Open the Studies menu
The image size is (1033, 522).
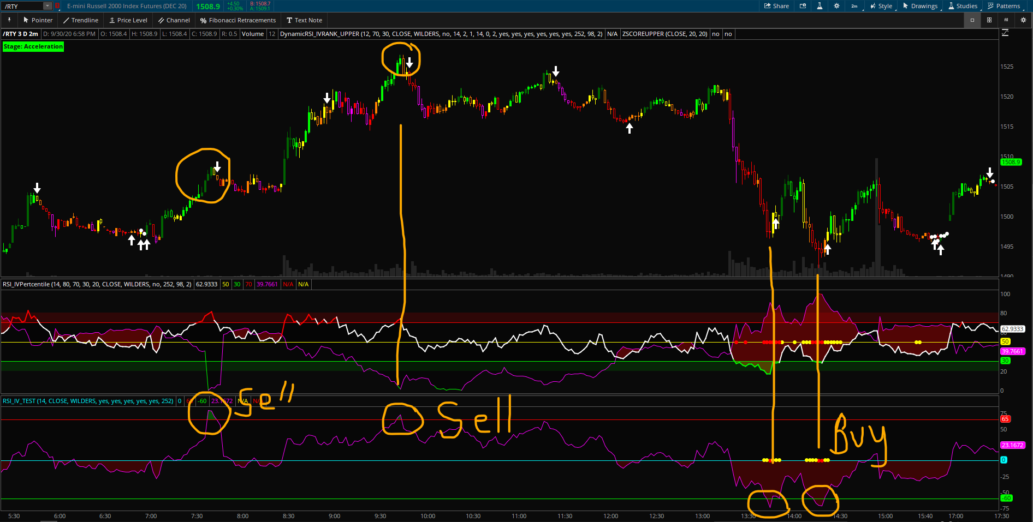963,6
